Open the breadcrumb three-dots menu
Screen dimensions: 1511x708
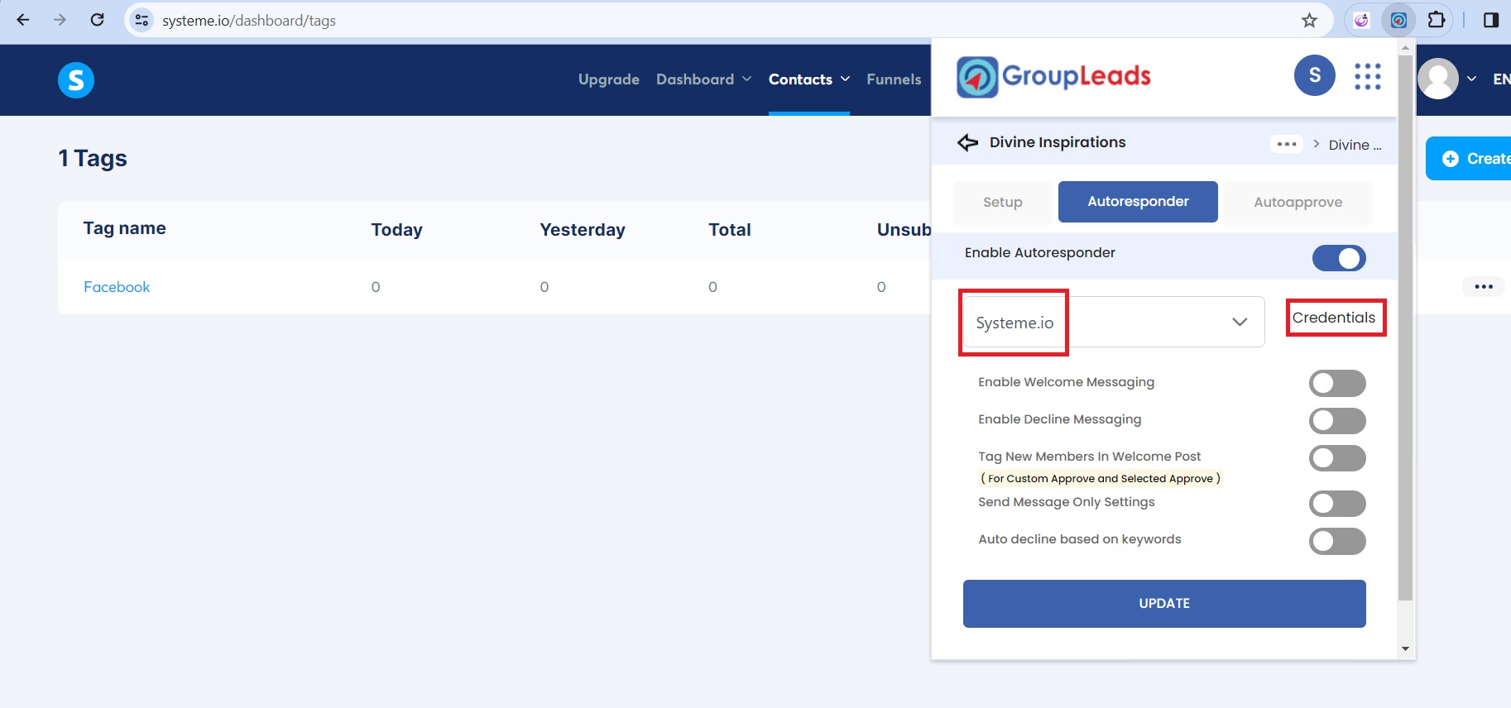[x=1287, y=144]
